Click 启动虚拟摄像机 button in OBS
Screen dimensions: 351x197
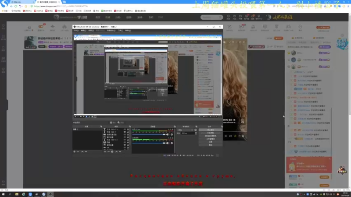tap(211, 136)
